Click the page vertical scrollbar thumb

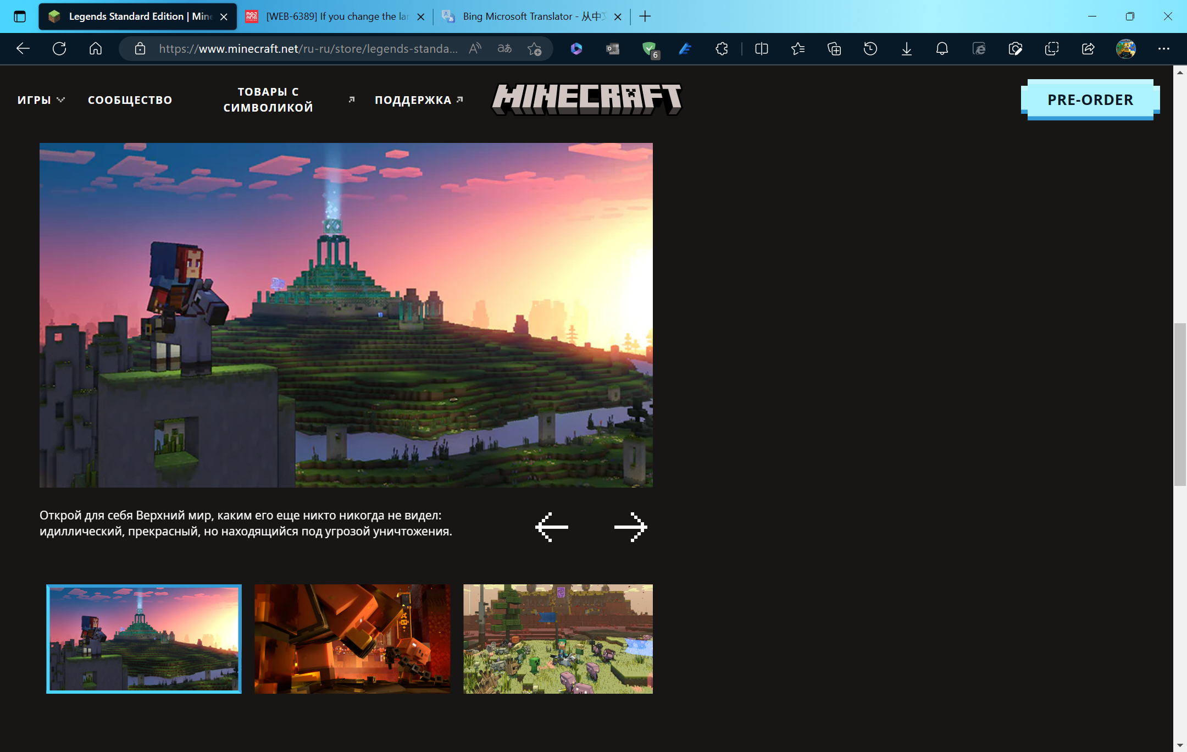[1180, 405]
